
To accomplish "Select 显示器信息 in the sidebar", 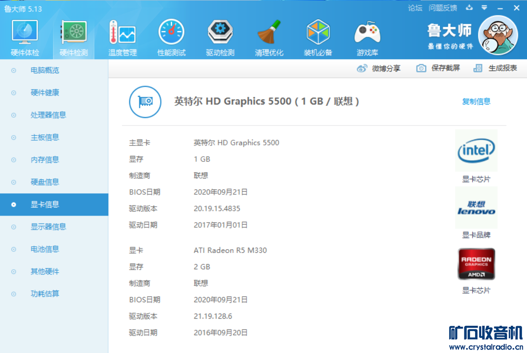I will click(x=54, y=227).
